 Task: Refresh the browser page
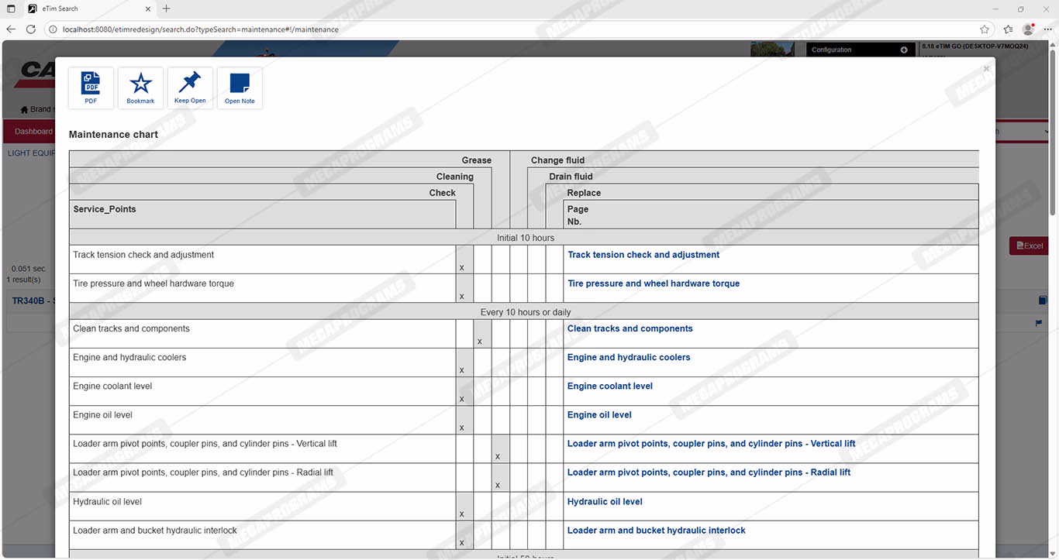coord(31,29)
